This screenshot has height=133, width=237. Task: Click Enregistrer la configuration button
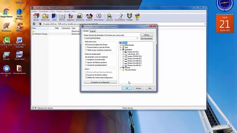(x=100, y=82)
